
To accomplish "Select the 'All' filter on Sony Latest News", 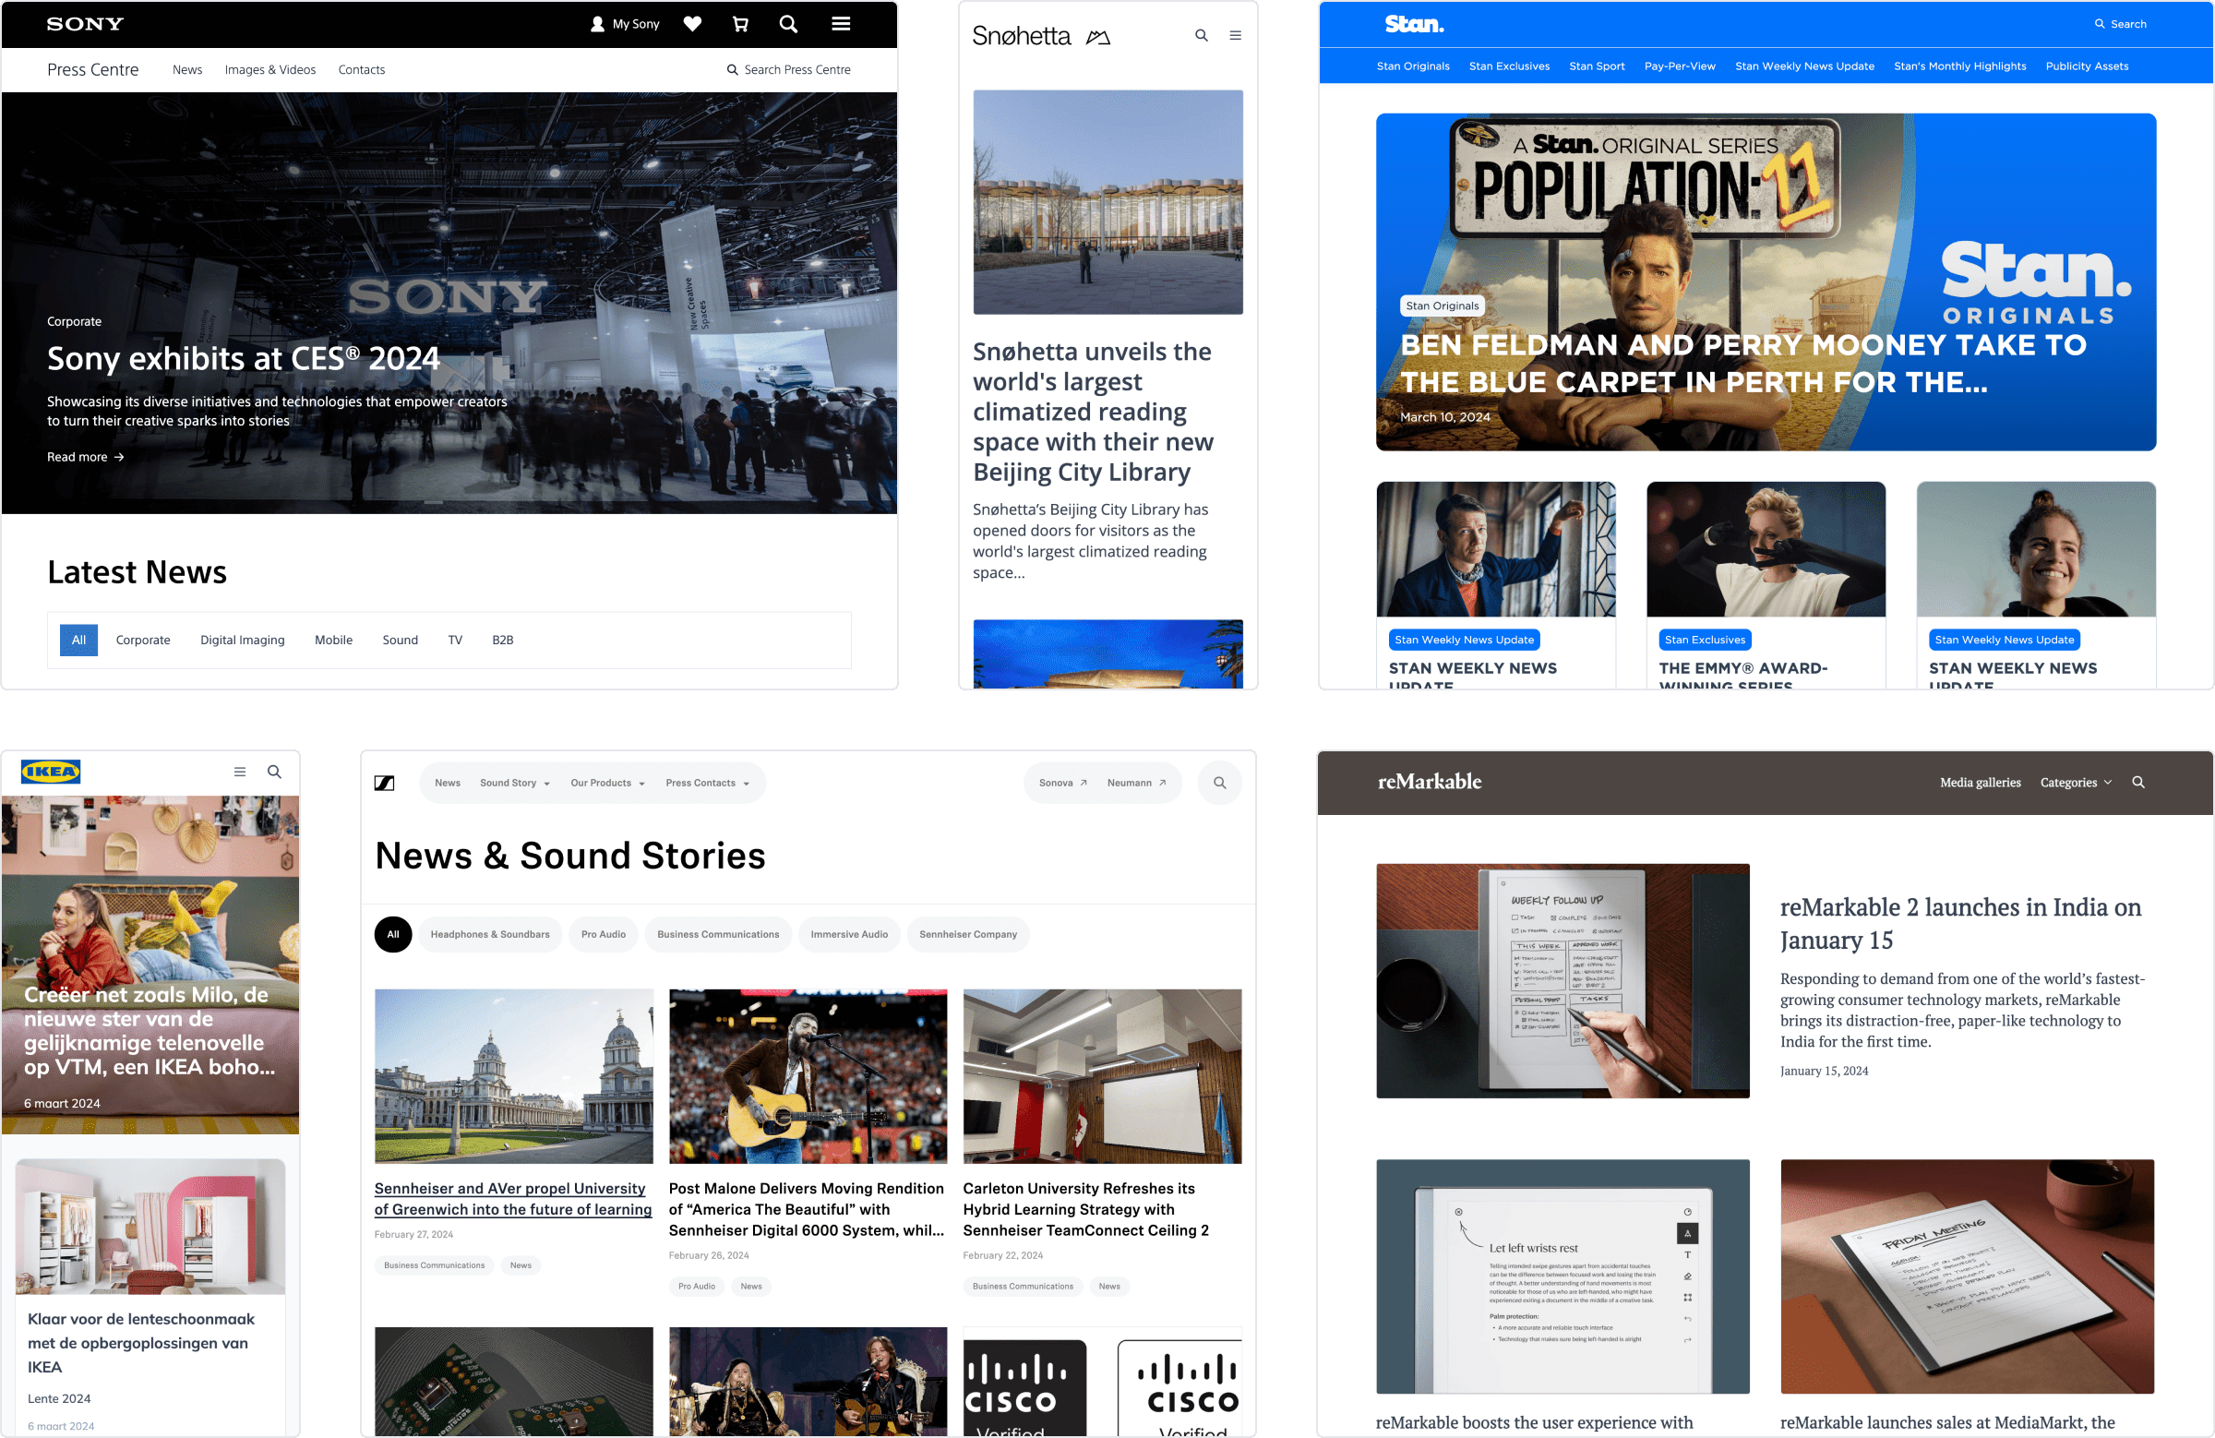I will [79, 639].
